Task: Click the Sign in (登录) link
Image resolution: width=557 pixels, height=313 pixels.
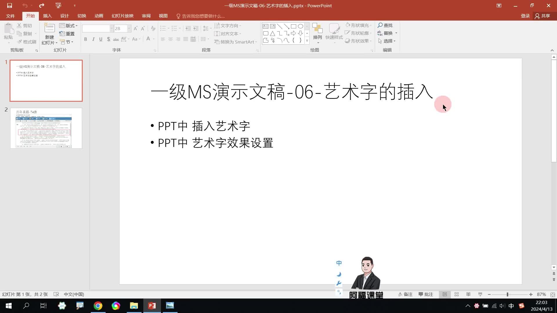Action: coord(525,16)
